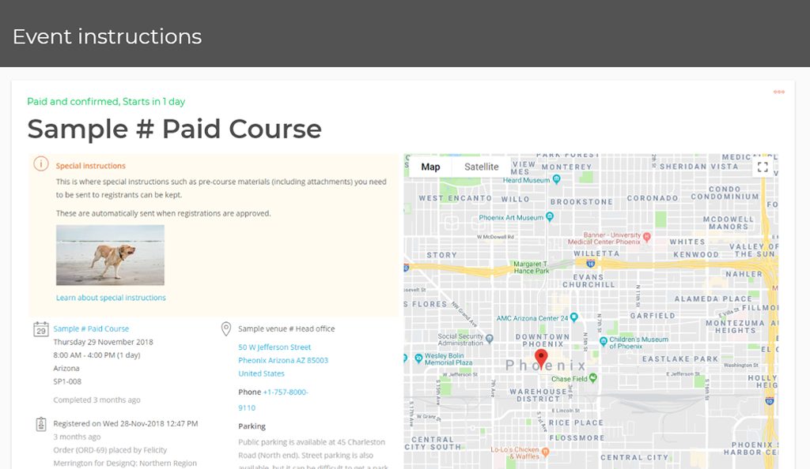Screen dimensions: 810x469
Task: Toggle fullscreen map view
Action: pos(763,167)
